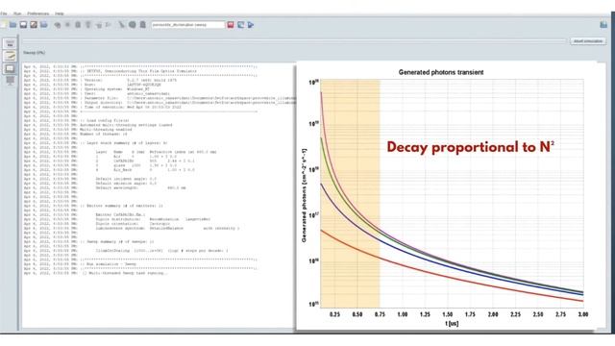The height and width of the screenshot is (346, 615).
Task: Click the t [us] x-axis label
Action: [x=452, y=324]
